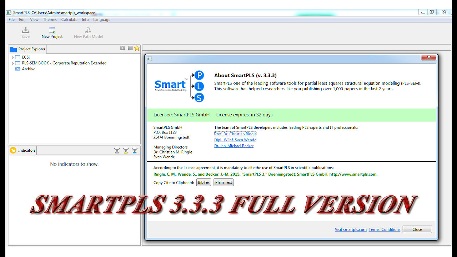Open the Info menu
Screen dimensions: 457x257
click(x=85, y=20)
